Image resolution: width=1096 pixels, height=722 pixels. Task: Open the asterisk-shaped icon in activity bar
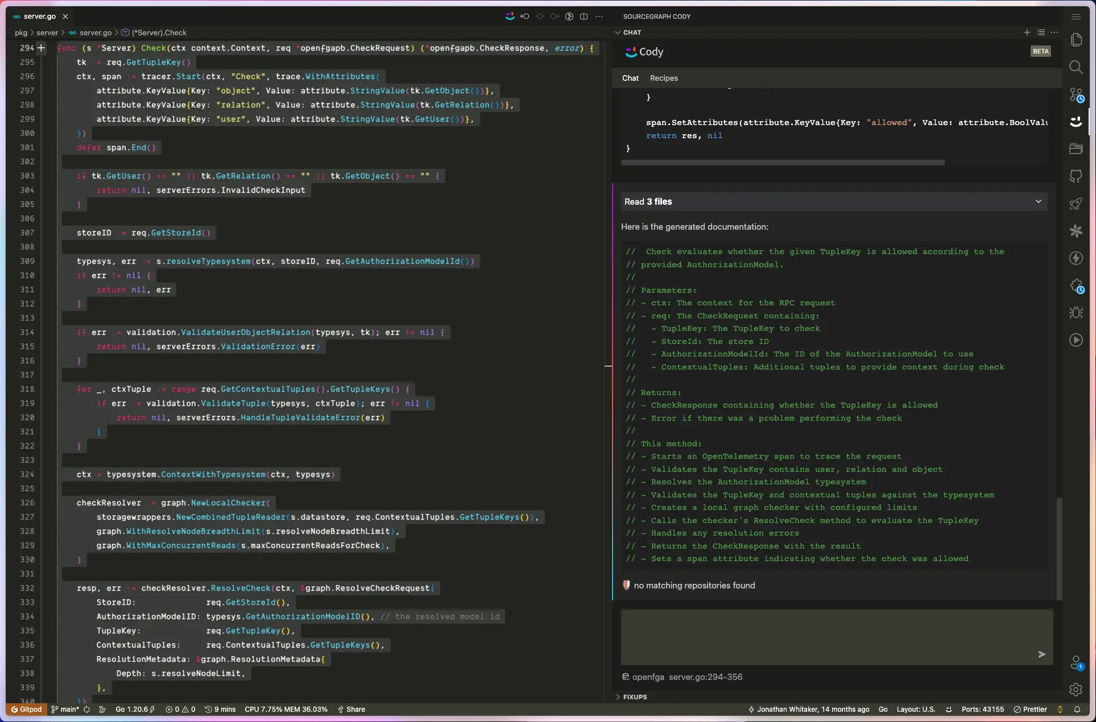point(1076,231)
